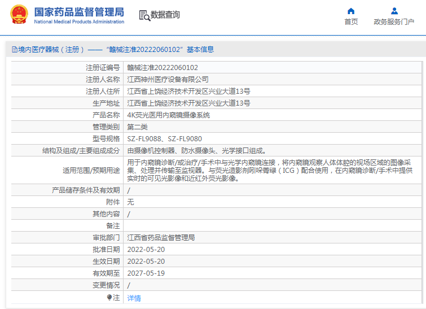
Task: Open the 数据查询 search icon
Action: click(x=144, y=15)
